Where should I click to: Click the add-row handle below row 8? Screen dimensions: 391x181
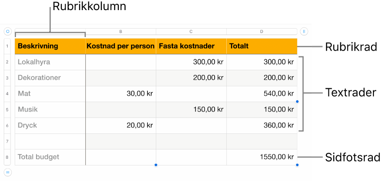coord(7,172)
